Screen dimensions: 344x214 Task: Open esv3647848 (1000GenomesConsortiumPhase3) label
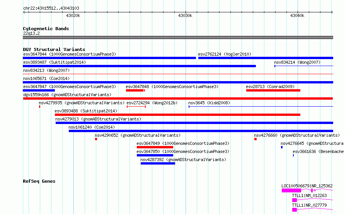tap(172, 87)
